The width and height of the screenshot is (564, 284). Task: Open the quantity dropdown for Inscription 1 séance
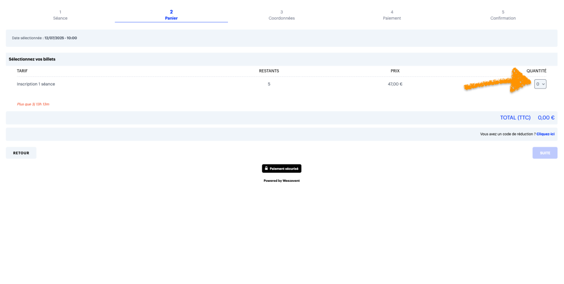(x=540, y=84)
